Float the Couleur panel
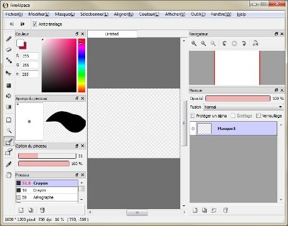Image resolution: width=288 pixels, height=226 pixels. coord(77,34)
